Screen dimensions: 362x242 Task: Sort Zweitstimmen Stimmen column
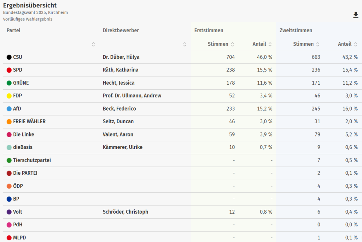pos(318,44)
